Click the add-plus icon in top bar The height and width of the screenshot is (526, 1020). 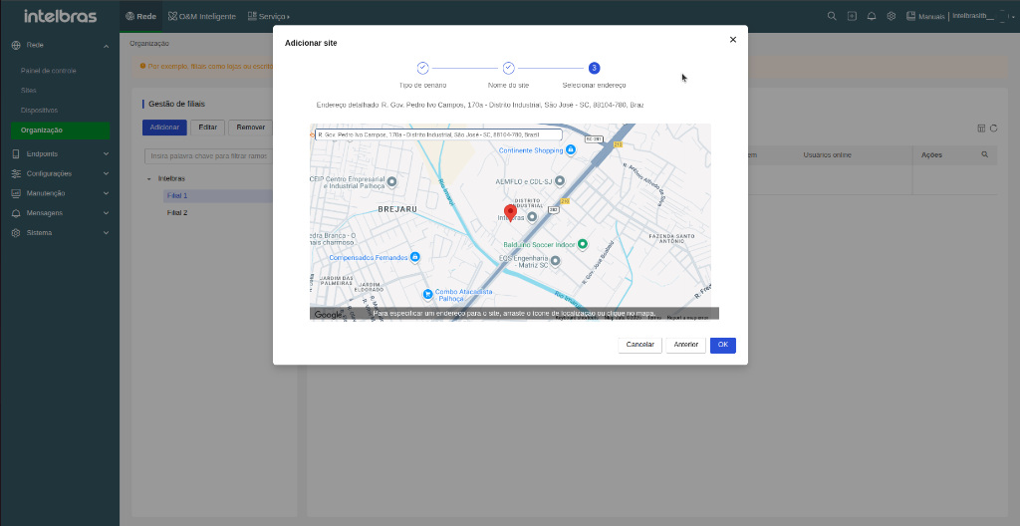[852, 16]
